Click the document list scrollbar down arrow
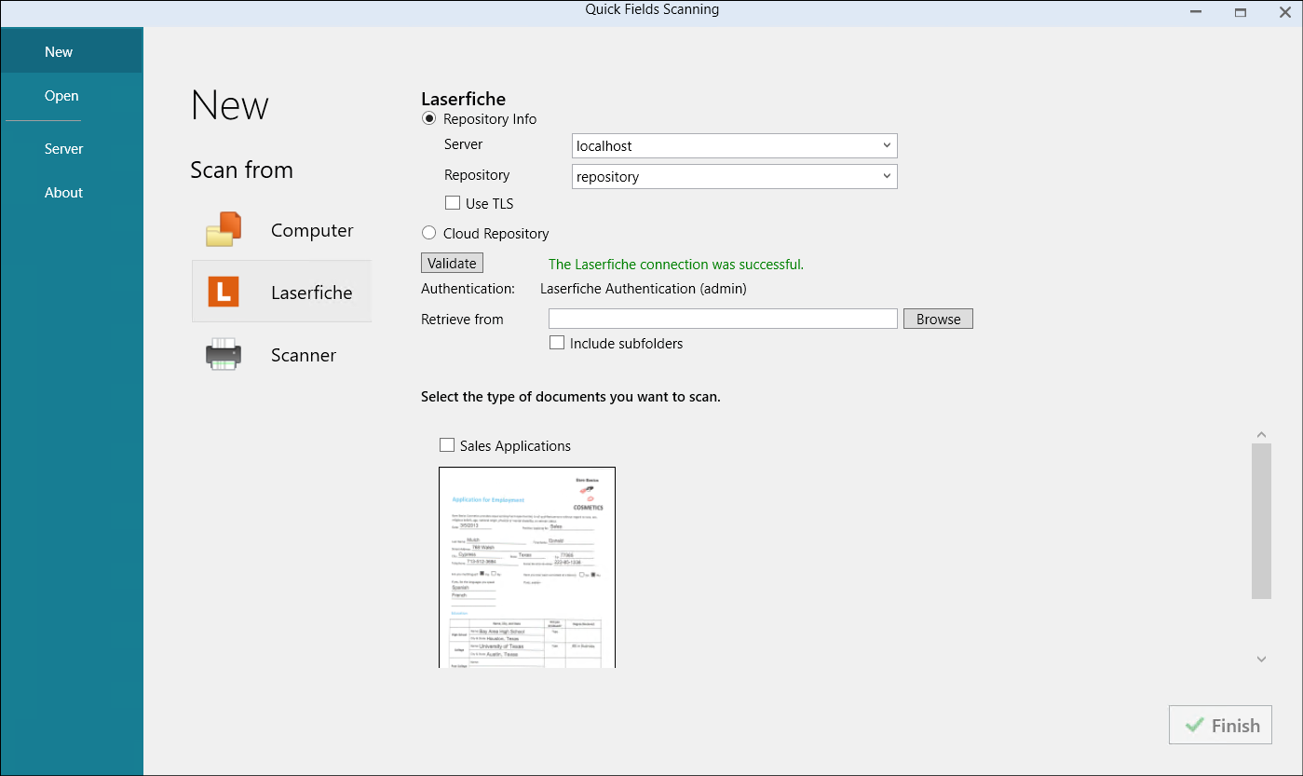 1261,660
